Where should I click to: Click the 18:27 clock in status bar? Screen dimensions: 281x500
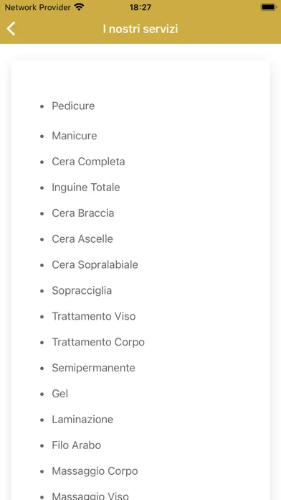tap(140, 7)
